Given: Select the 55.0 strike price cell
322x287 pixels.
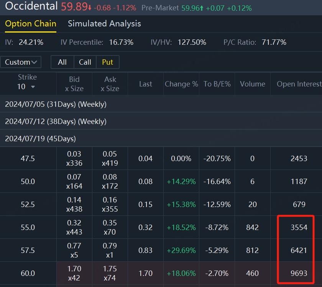Looking at the screenshot, I should coord(28,227).
